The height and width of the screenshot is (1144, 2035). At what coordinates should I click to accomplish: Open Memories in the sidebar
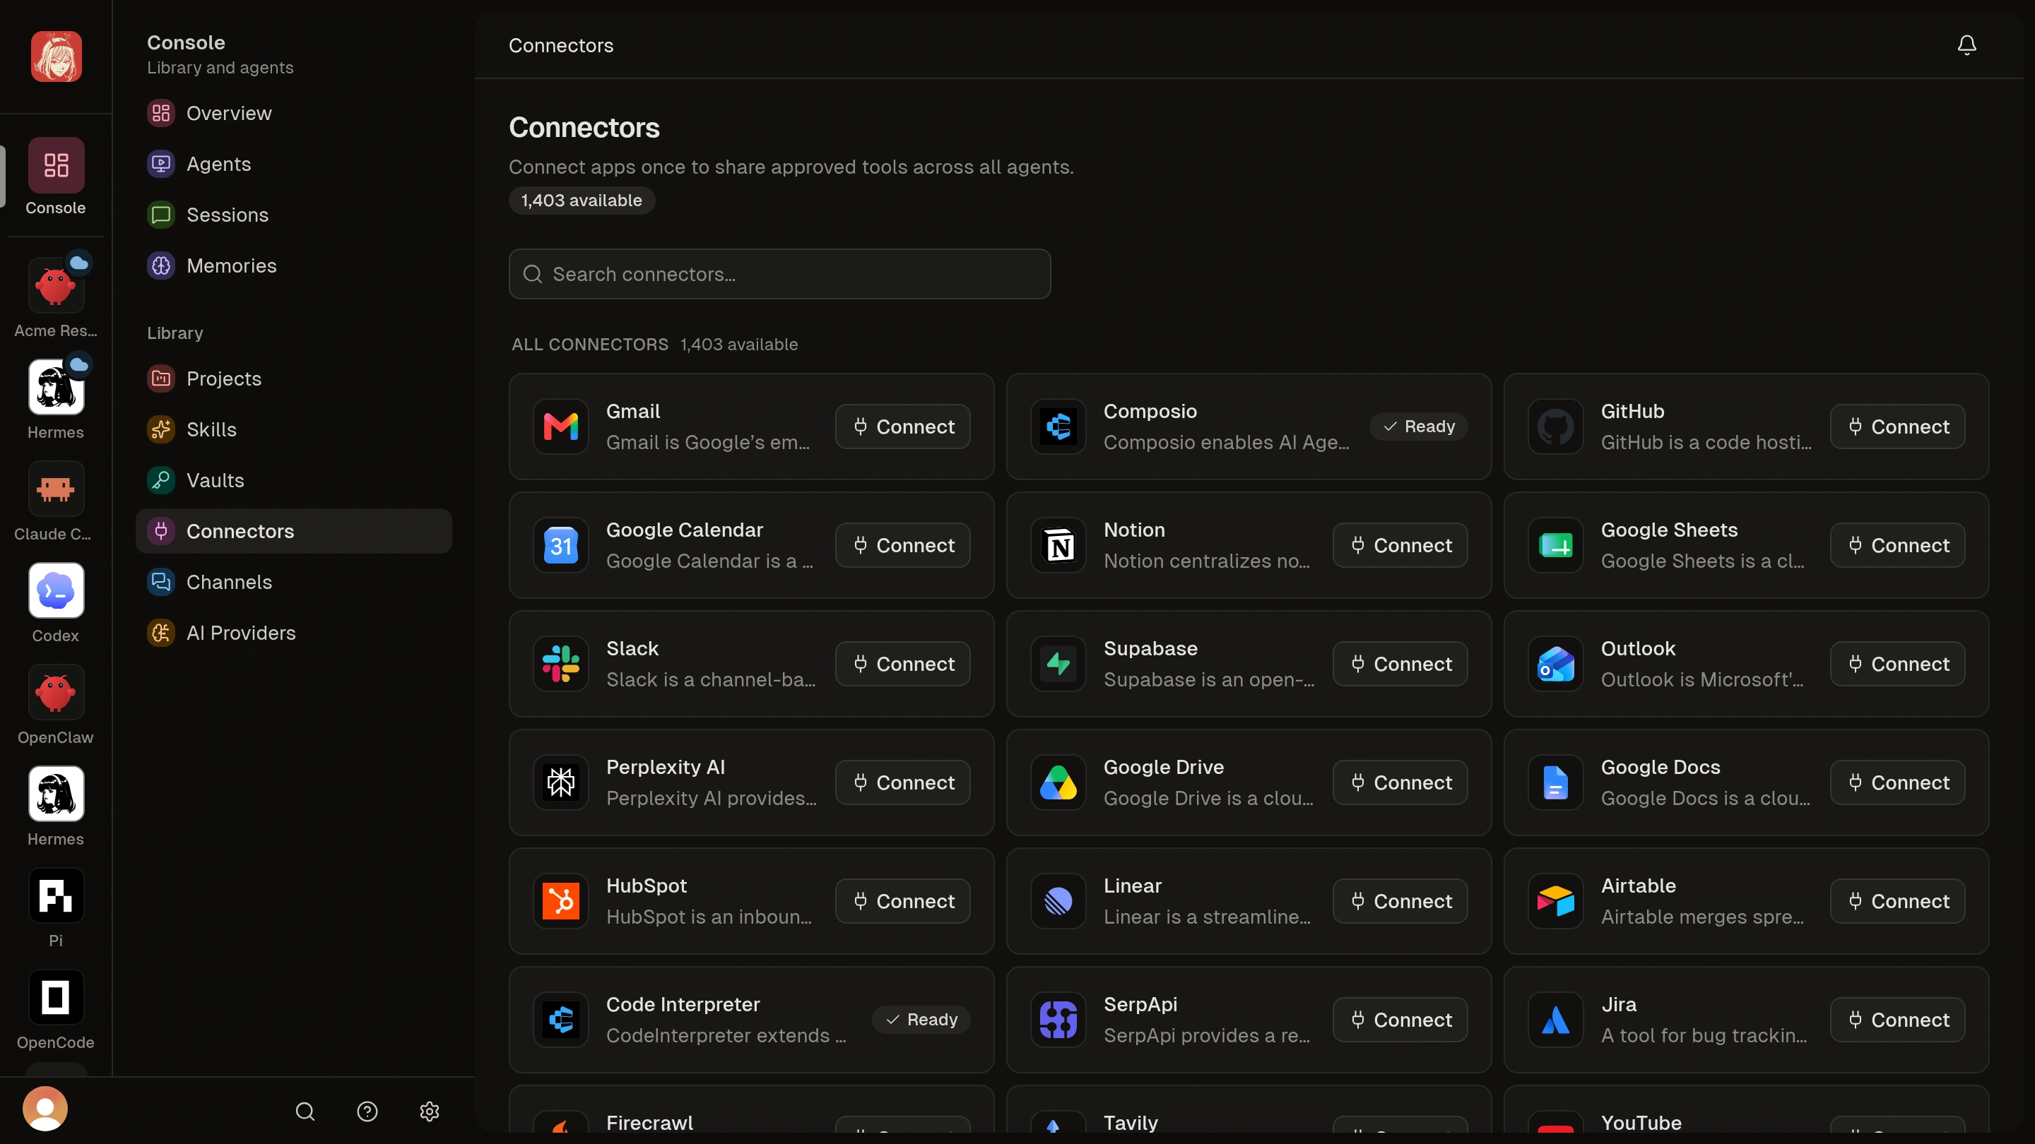tap(293, 266)
